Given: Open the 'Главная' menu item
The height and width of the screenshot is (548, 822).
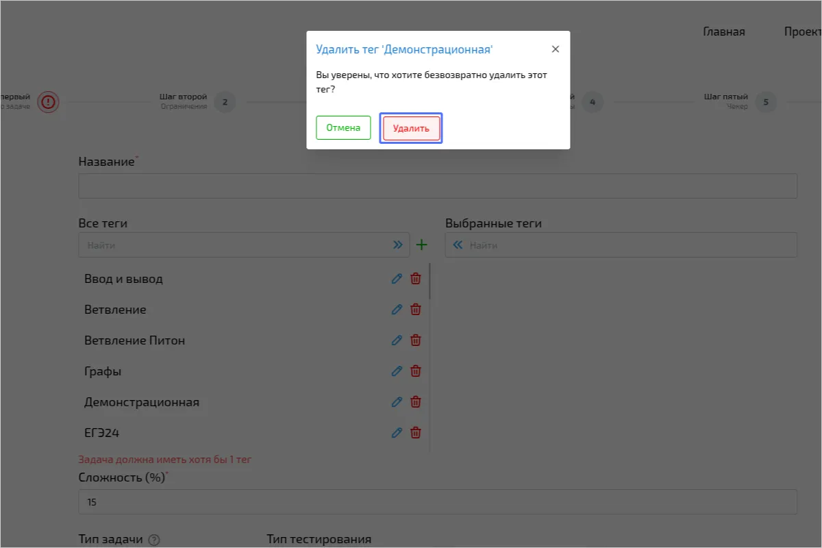Looking at the screenshot, I should 723,32.
